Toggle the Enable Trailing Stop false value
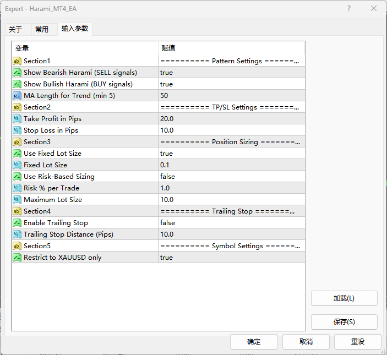This screenshot has width=387, height=355. [167, 223]
